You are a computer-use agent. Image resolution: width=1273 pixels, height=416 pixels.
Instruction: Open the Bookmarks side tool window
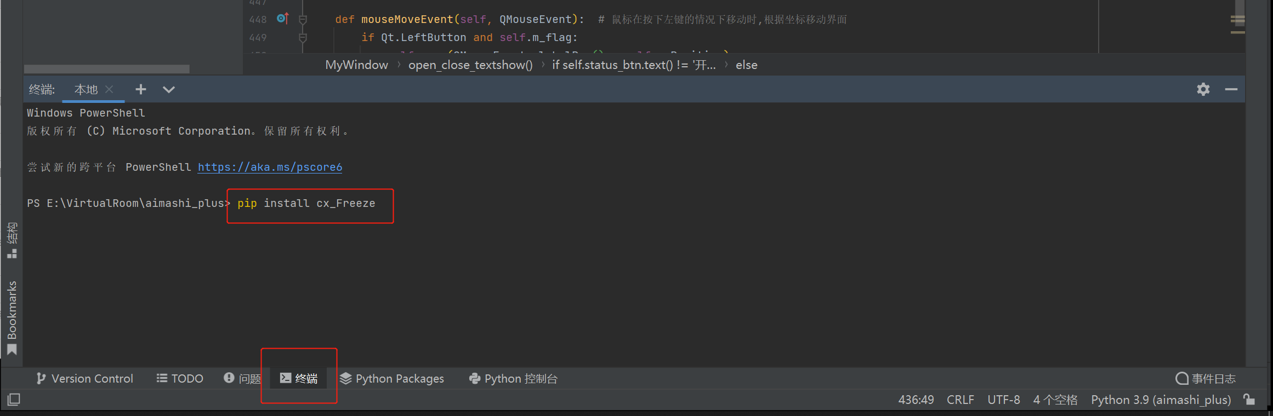(12, 318)
